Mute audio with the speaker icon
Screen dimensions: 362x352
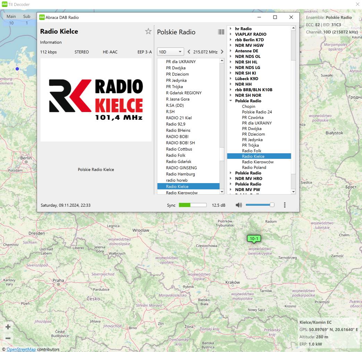point(239,205)
